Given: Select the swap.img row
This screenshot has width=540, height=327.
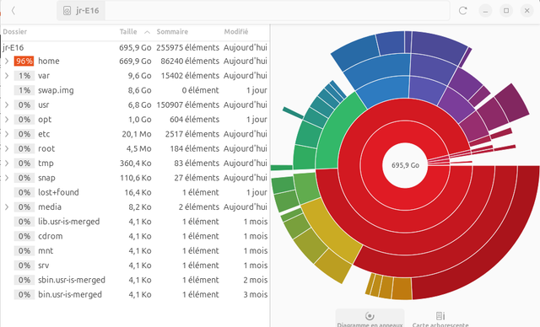Looking at the screenshot, I should (135, 90).
